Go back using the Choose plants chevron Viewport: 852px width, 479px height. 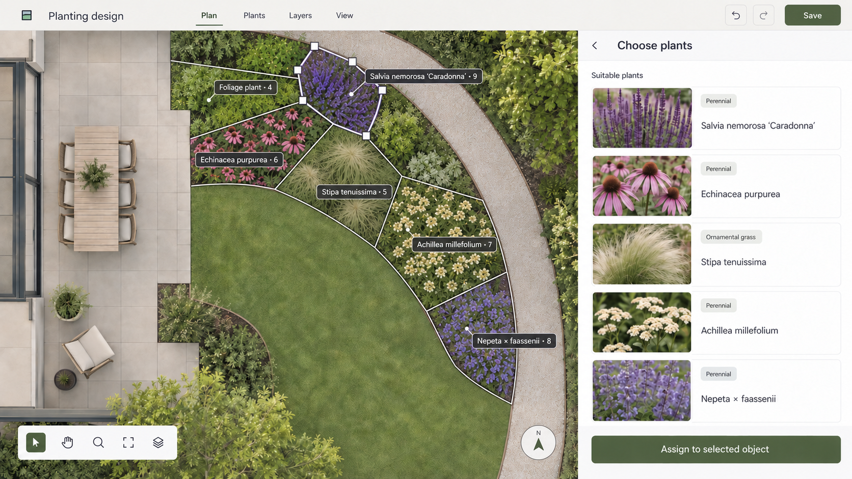(595, 45)
